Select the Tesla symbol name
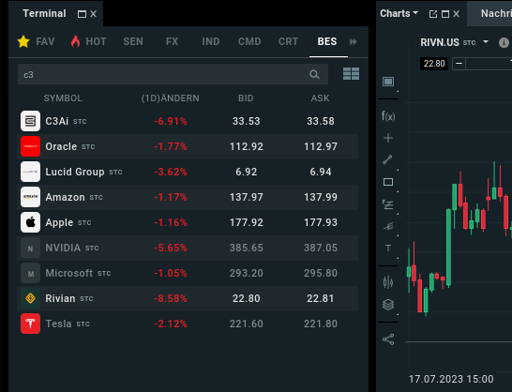 58,324
